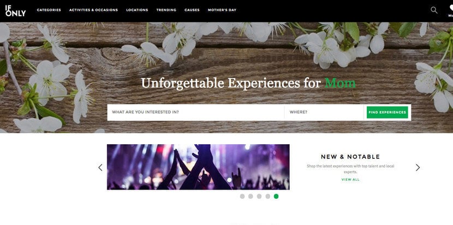Expand Activities & Occasions menu

[x=94, y=10]
